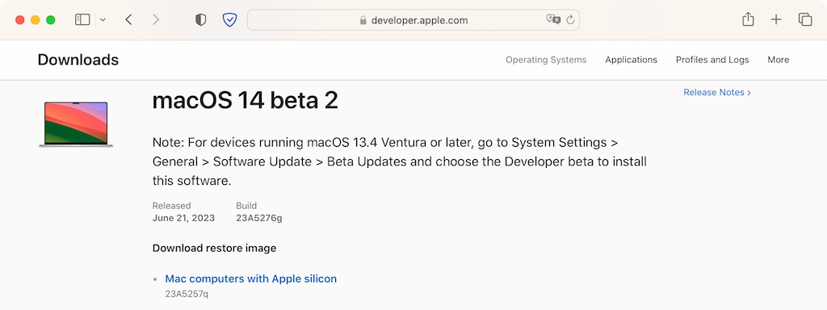The image size is (827, 310).
Task: Open the More menu item
Action: [778, 60]
